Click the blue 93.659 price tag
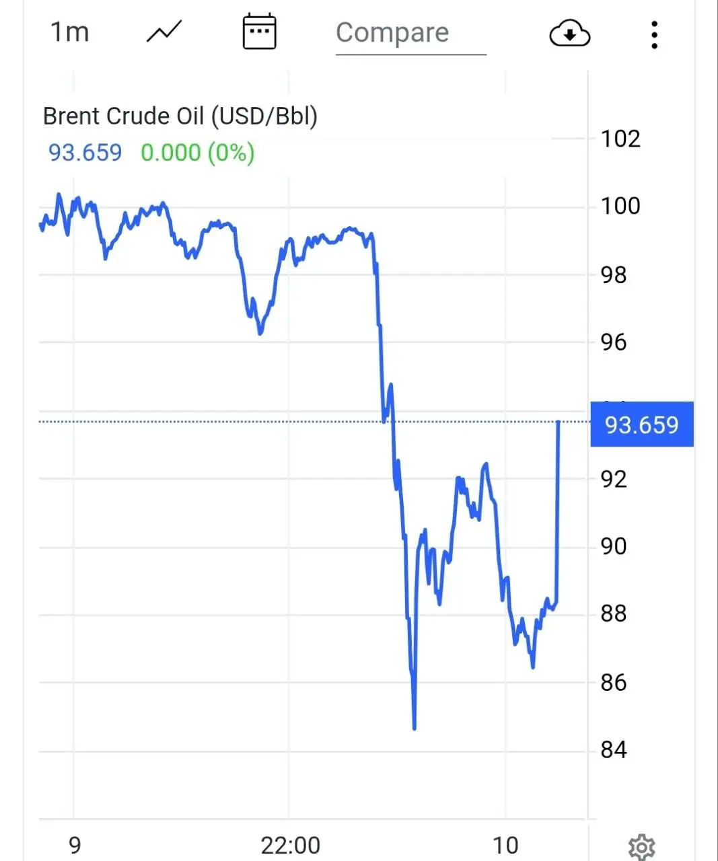 point(641,424)
